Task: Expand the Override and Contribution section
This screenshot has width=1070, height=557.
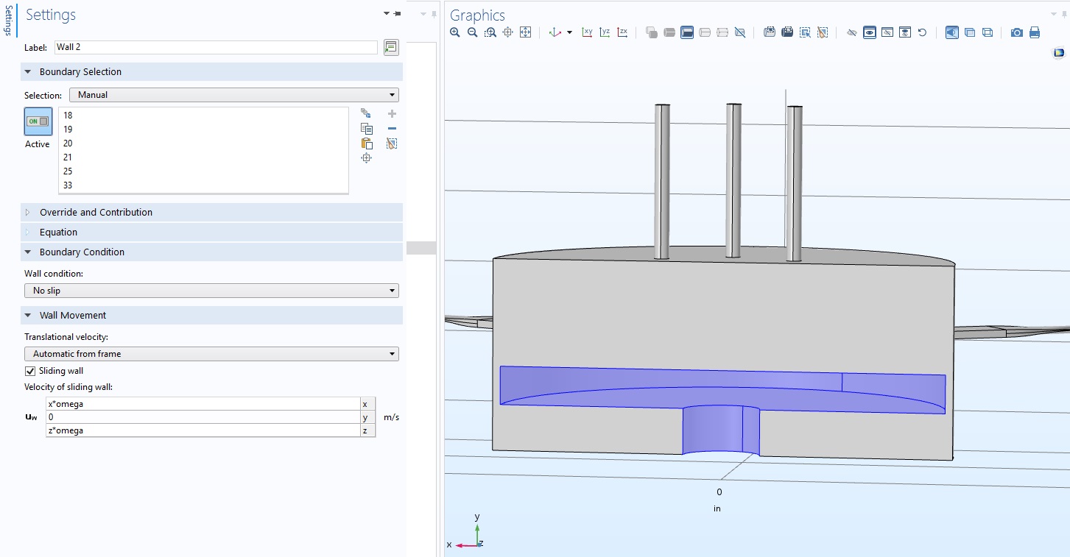Action: (96, 213)
